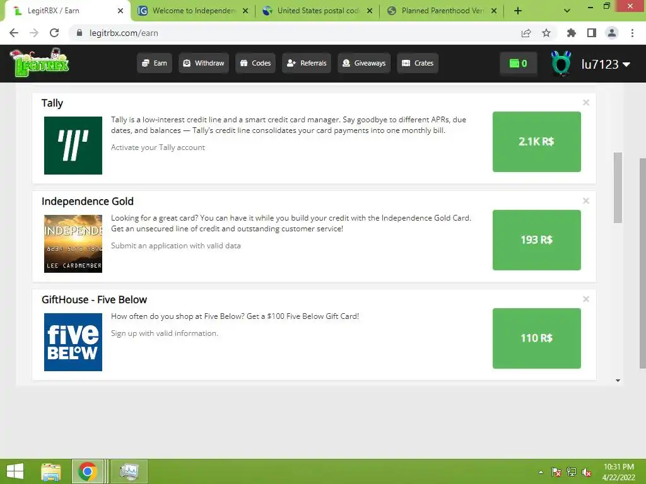Click the muted volume tray icon
The height and width of the screenshot is (484, 646).
coord(587,472)
